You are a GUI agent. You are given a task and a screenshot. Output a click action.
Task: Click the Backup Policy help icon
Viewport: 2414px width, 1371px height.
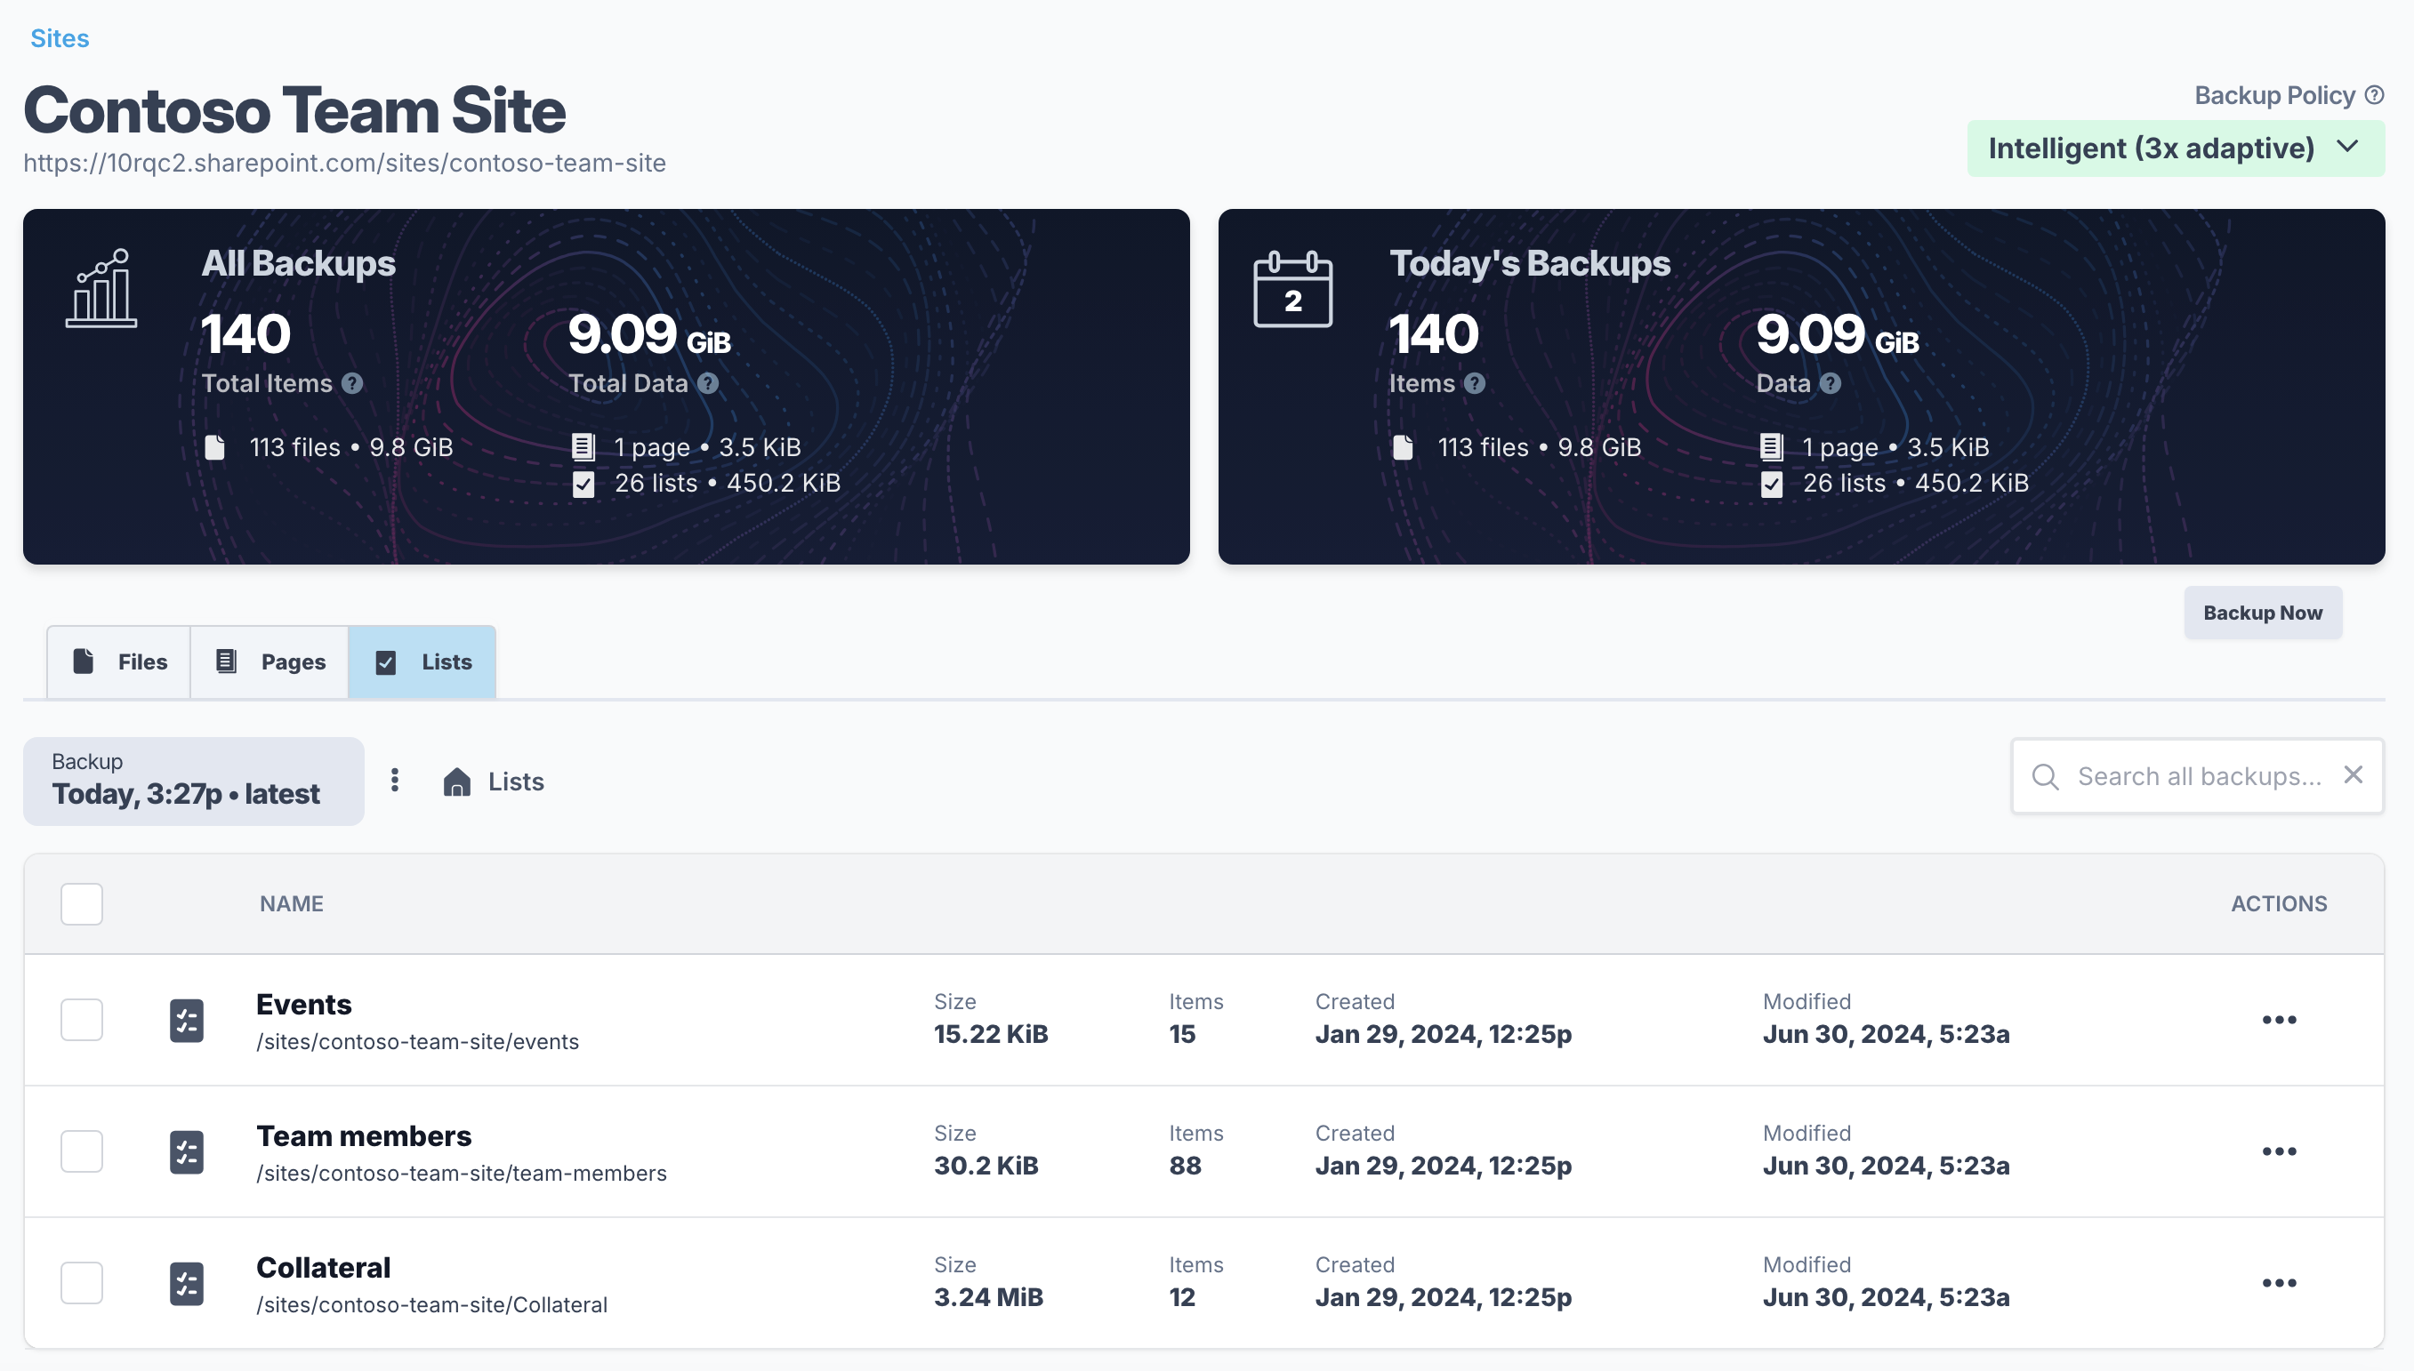point(2375,95)
